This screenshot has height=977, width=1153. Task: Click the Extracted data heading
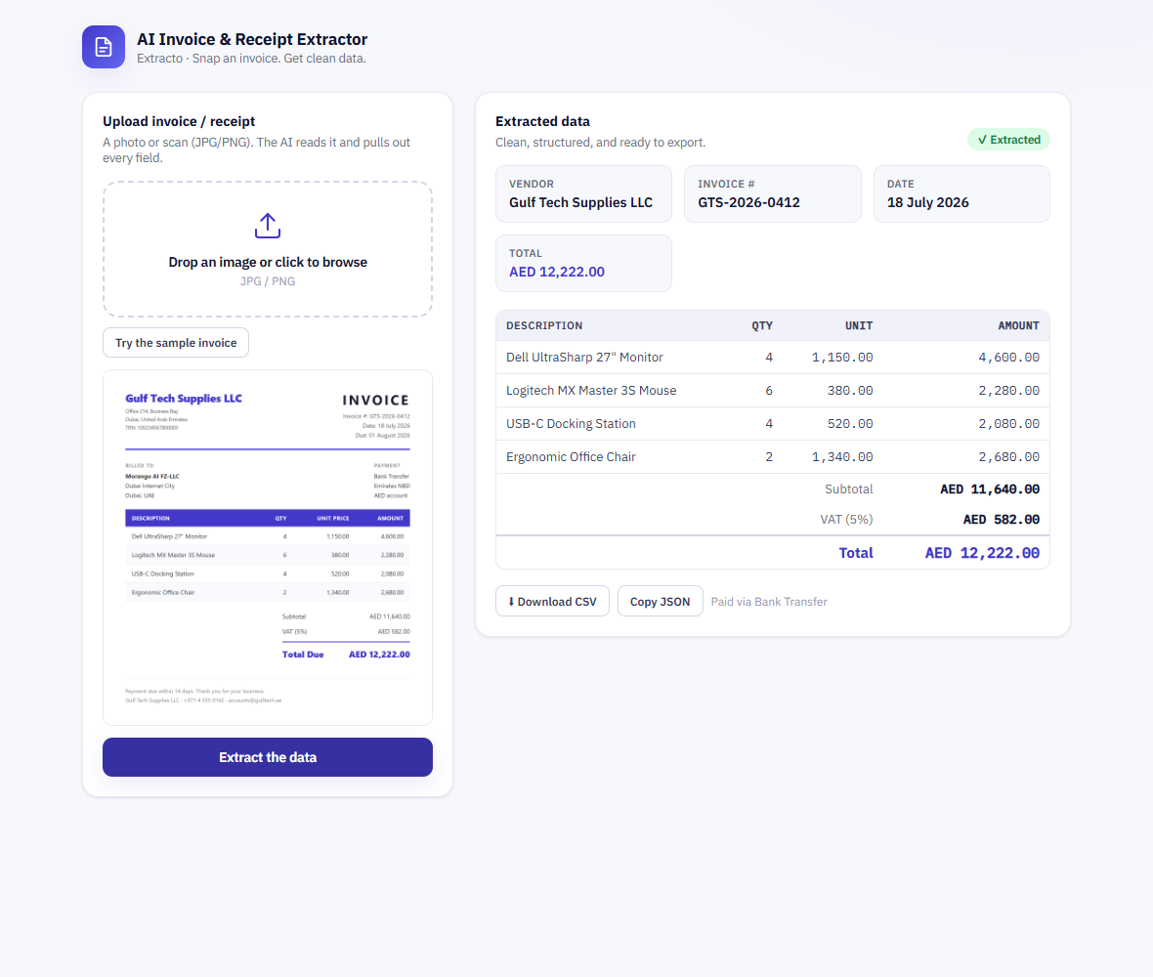[542, 121]
